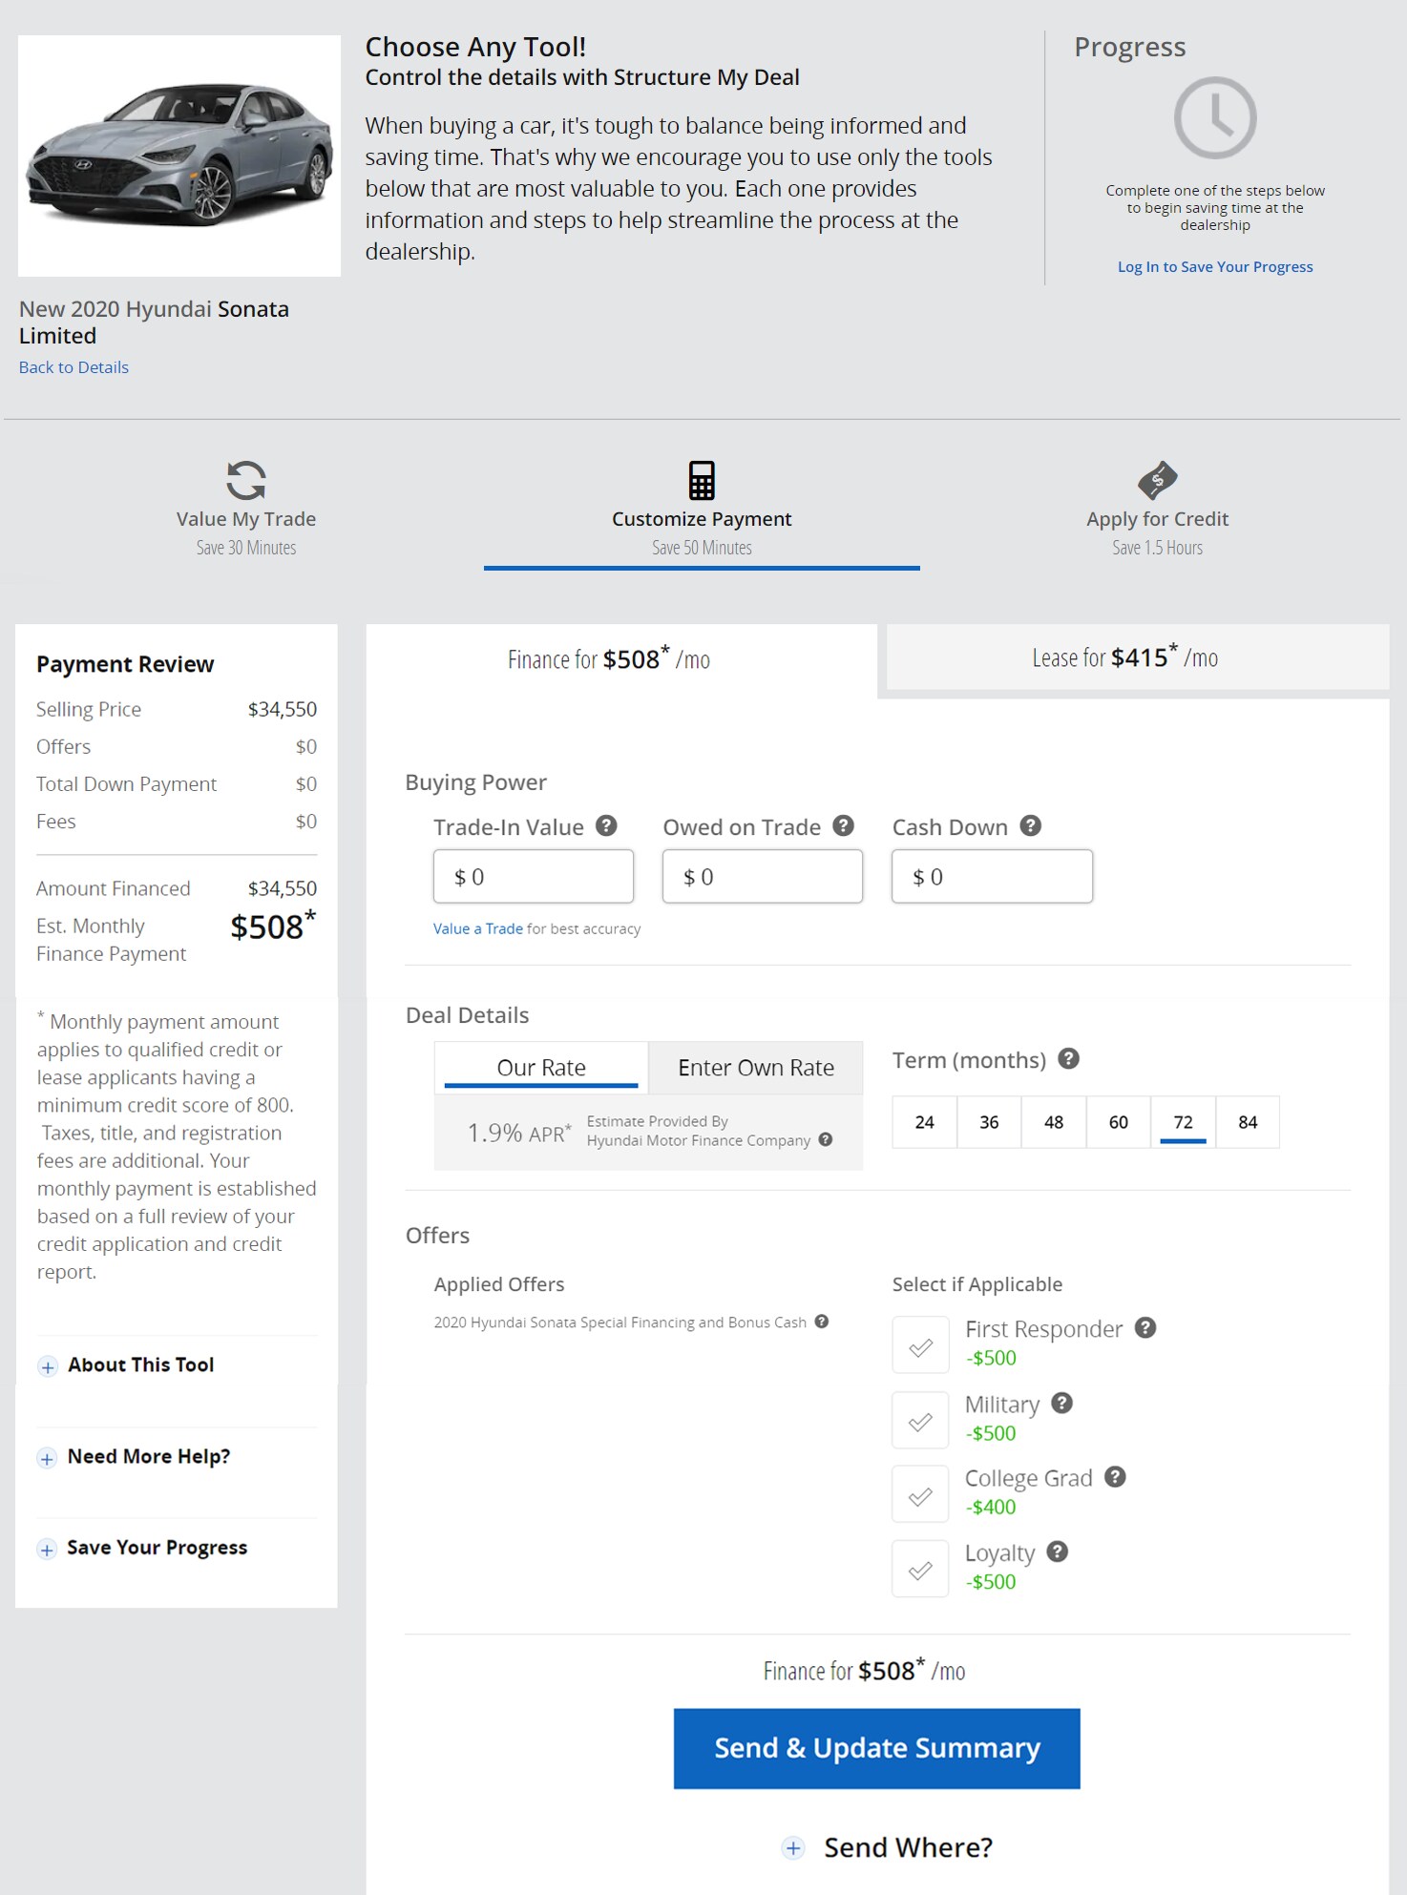Click the Cash Down input field
This screenshot has height=1895, width=1407.
(992, 877)
